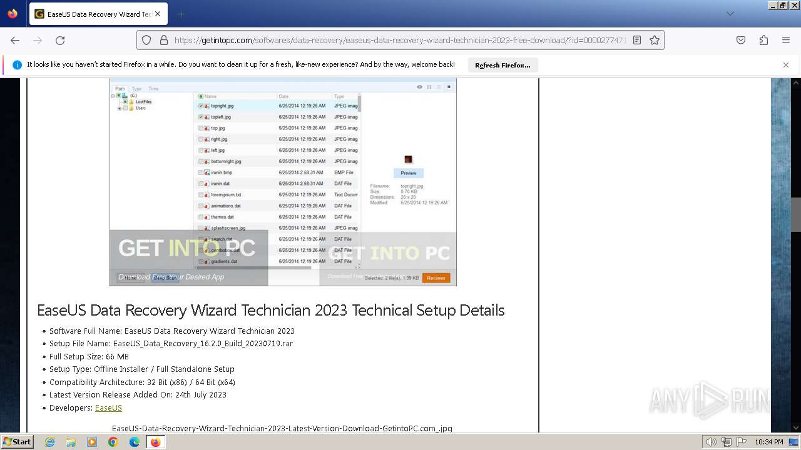Select the Compatibility Architecture line
This screenshot has height=450, width=801.
coord(142,382)
